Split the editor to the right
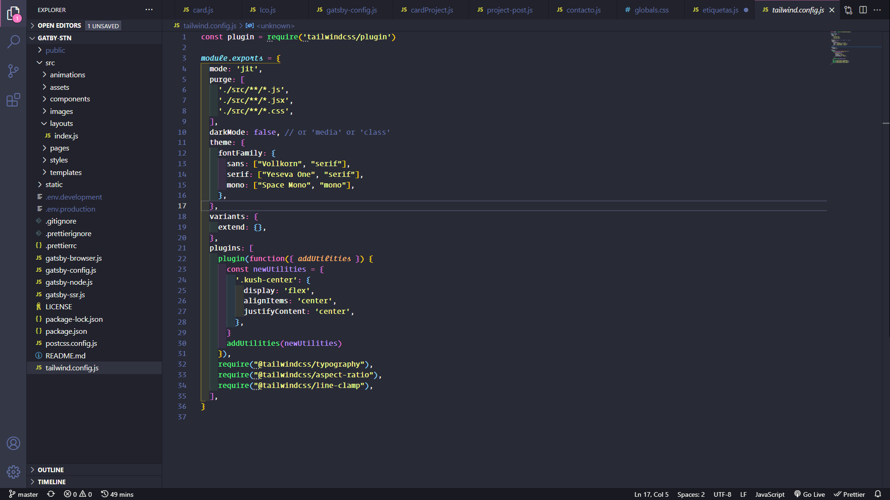Screen dimensions: 890x500 (x=863, y=10)
